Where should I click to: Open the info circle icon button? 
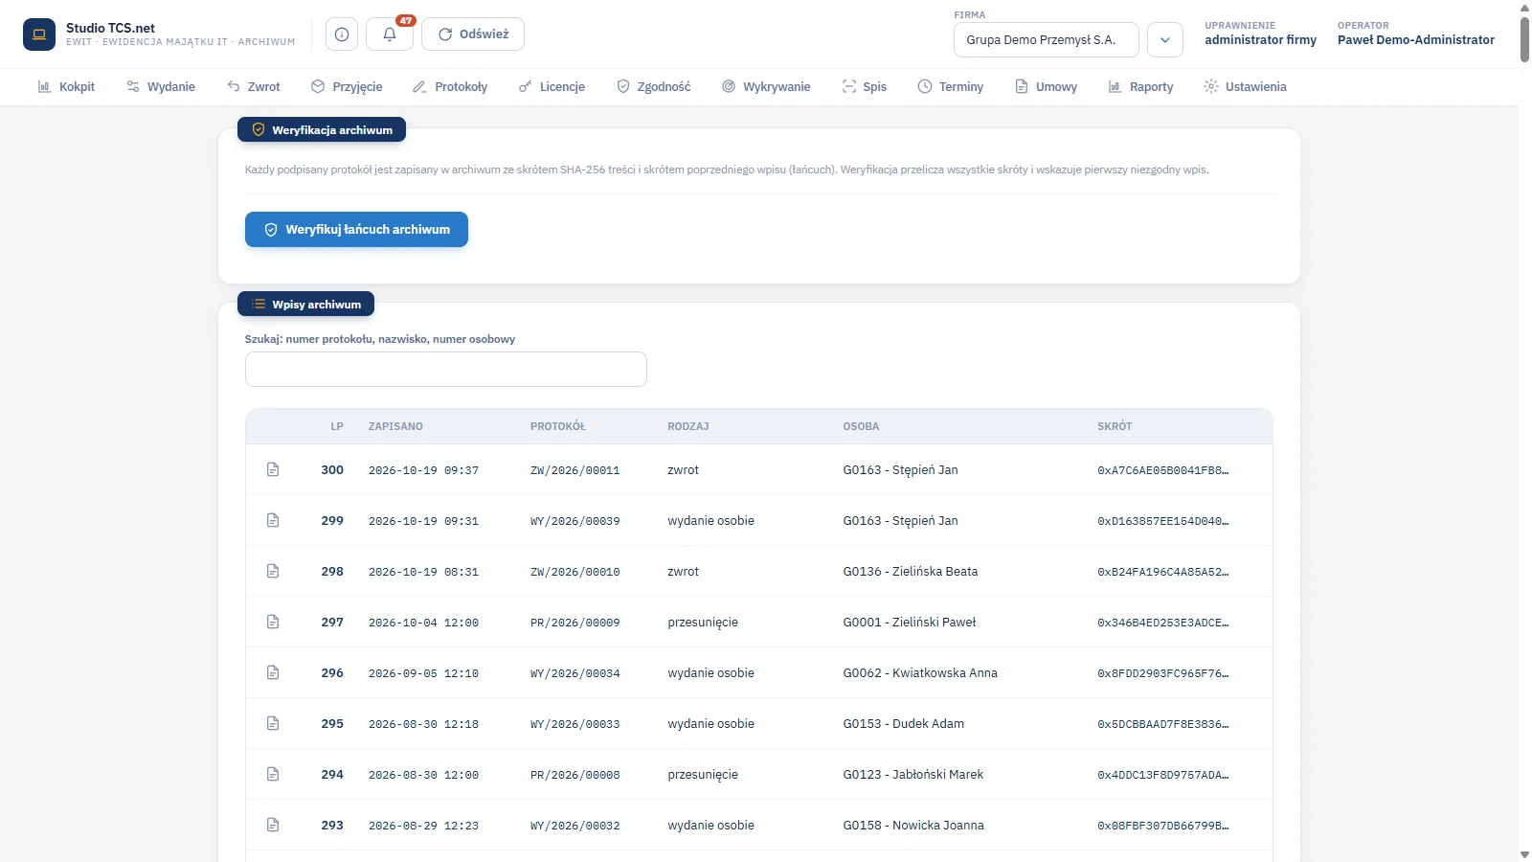(x=342, y=34)
